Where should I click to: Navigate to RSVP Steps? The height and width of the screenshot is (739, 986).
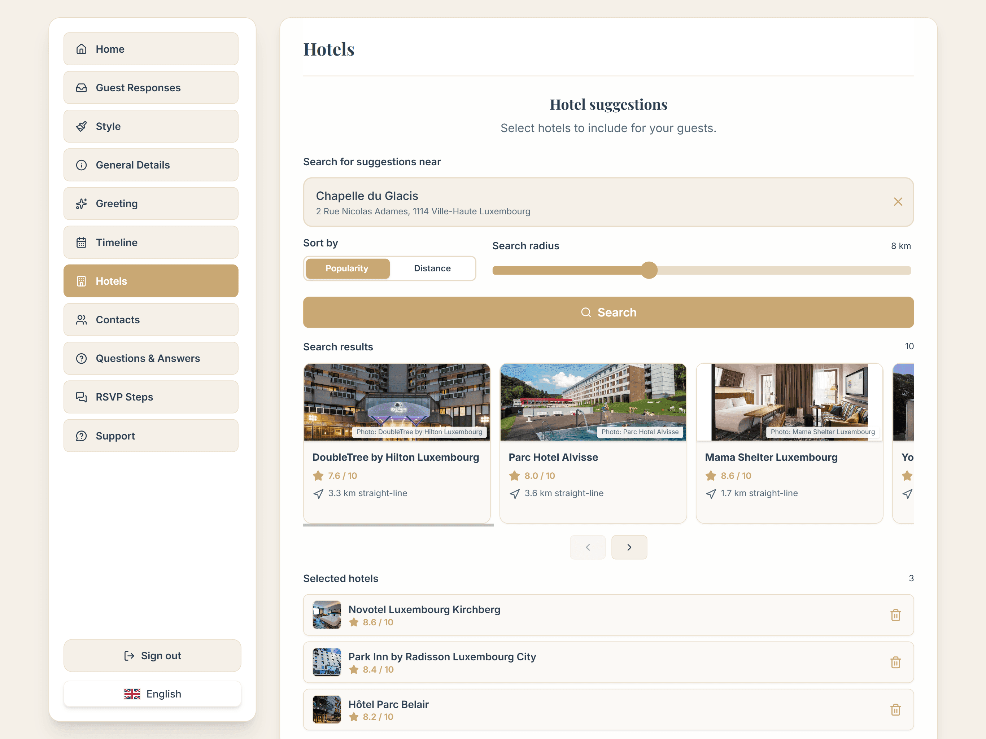tap(150, 397)
